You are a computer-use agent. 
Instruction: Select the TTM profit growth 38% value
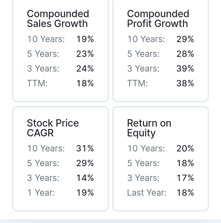(x=185, y=84)
